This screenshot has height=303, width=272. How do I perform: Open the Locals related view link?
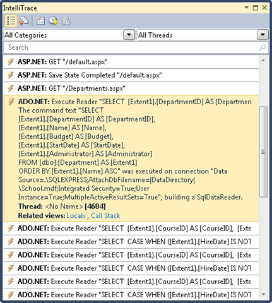click(76, 215)
